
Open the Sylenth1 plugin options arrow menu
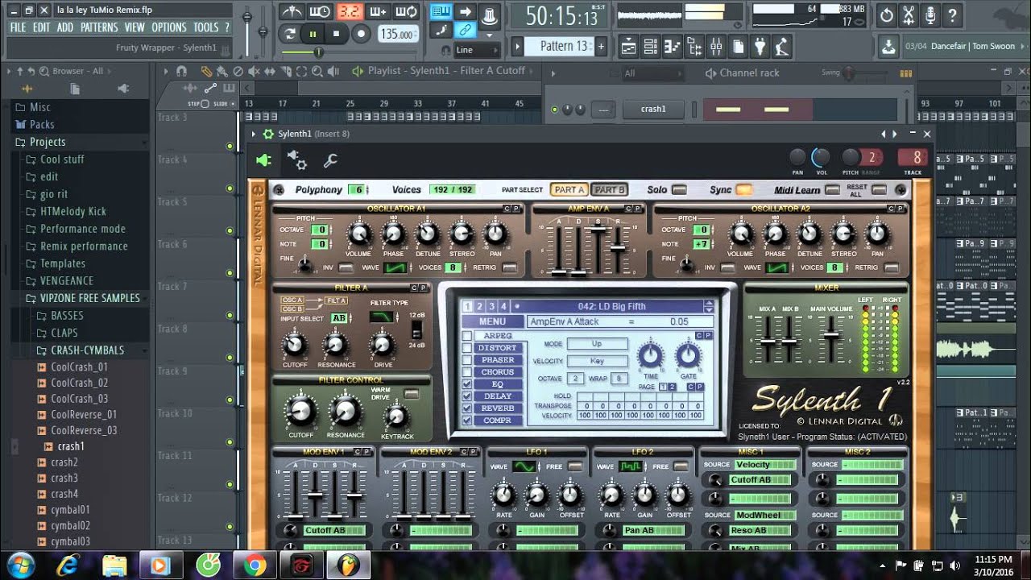(x=255, y=135)
